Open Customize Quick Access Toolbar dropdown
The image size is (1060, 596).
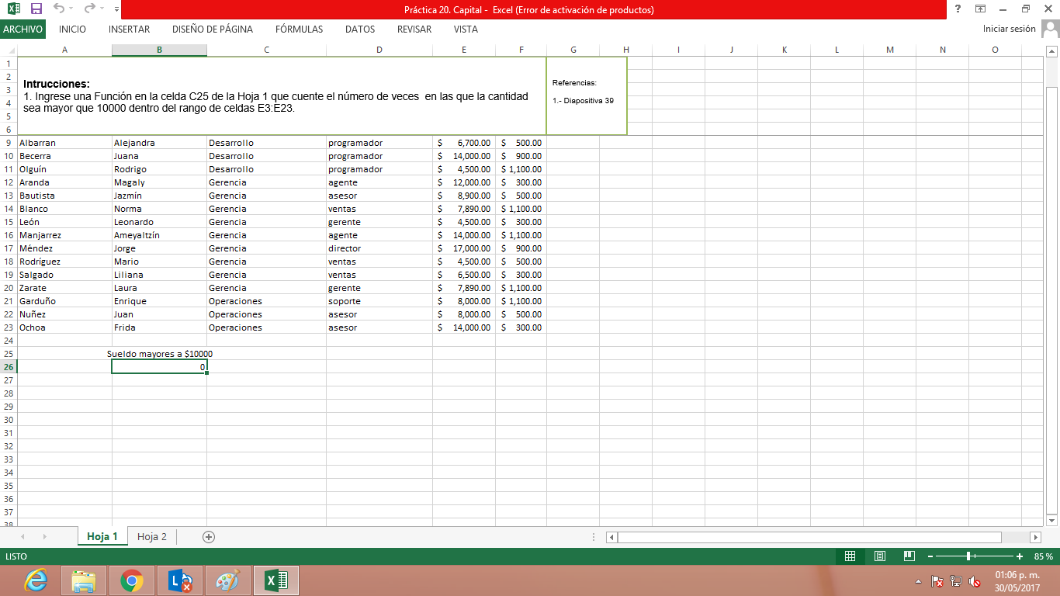116,10
